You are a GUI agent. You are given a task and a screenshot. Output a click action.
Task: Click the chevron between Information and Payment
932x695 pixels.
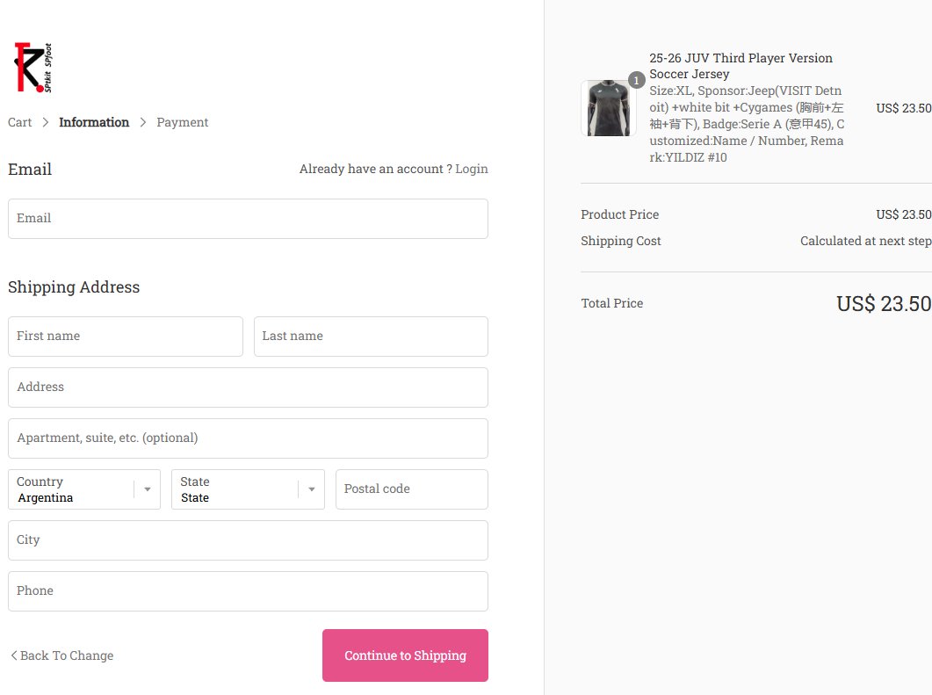coord(142,122)
